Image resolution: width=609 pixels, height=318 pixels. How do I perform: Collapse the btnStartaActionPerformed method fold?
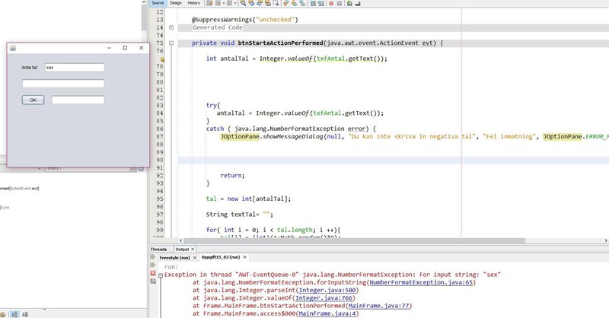click(171, 43)
